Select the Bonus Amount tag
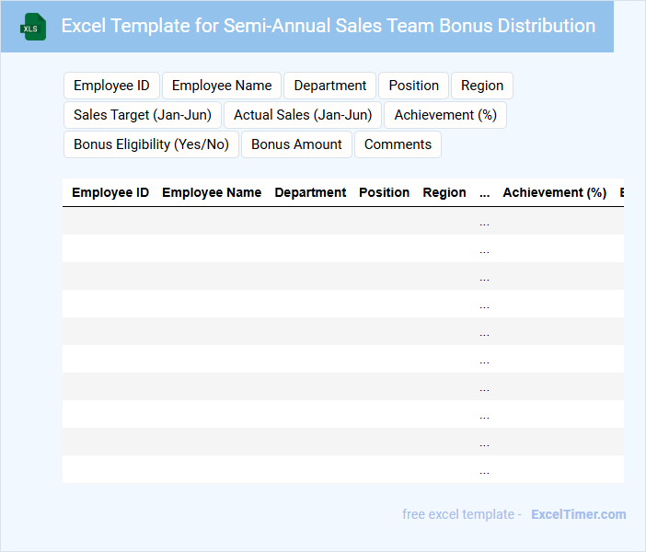This screenshot has width=646, height=552. pos(296,144)
